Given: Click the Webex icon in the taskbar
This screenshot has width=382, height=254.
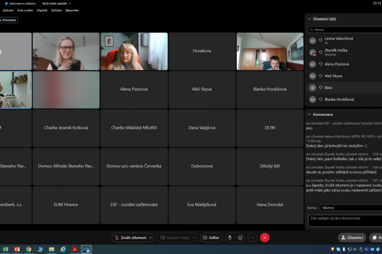Looking at the screenshot, I should 86,249.
